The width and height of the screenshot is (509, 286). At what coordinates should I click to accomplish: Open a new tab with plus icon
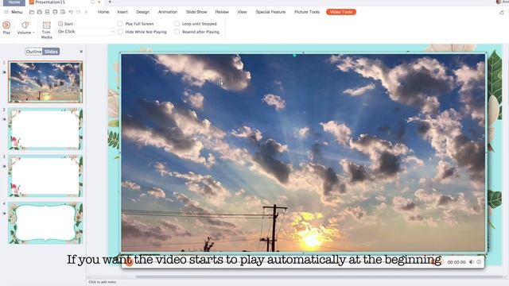click(x=110, y=2)
